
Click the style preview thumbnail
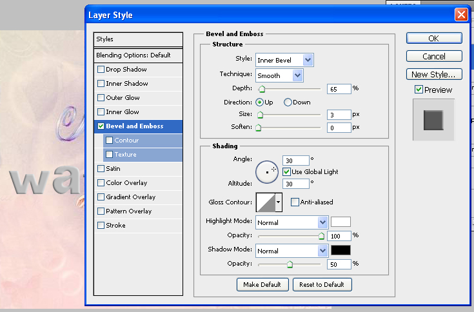coord(433,120)
